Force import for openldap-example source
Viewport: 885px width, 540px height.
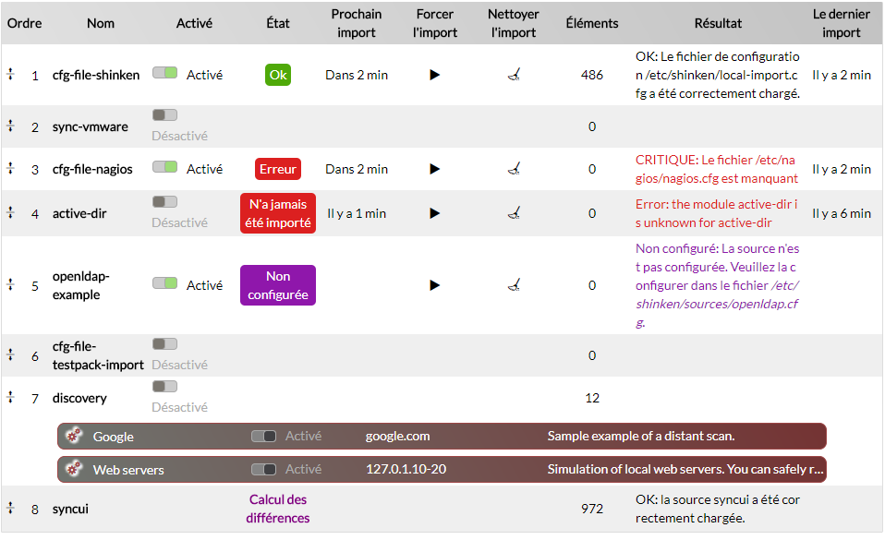(x=435, y=285)
